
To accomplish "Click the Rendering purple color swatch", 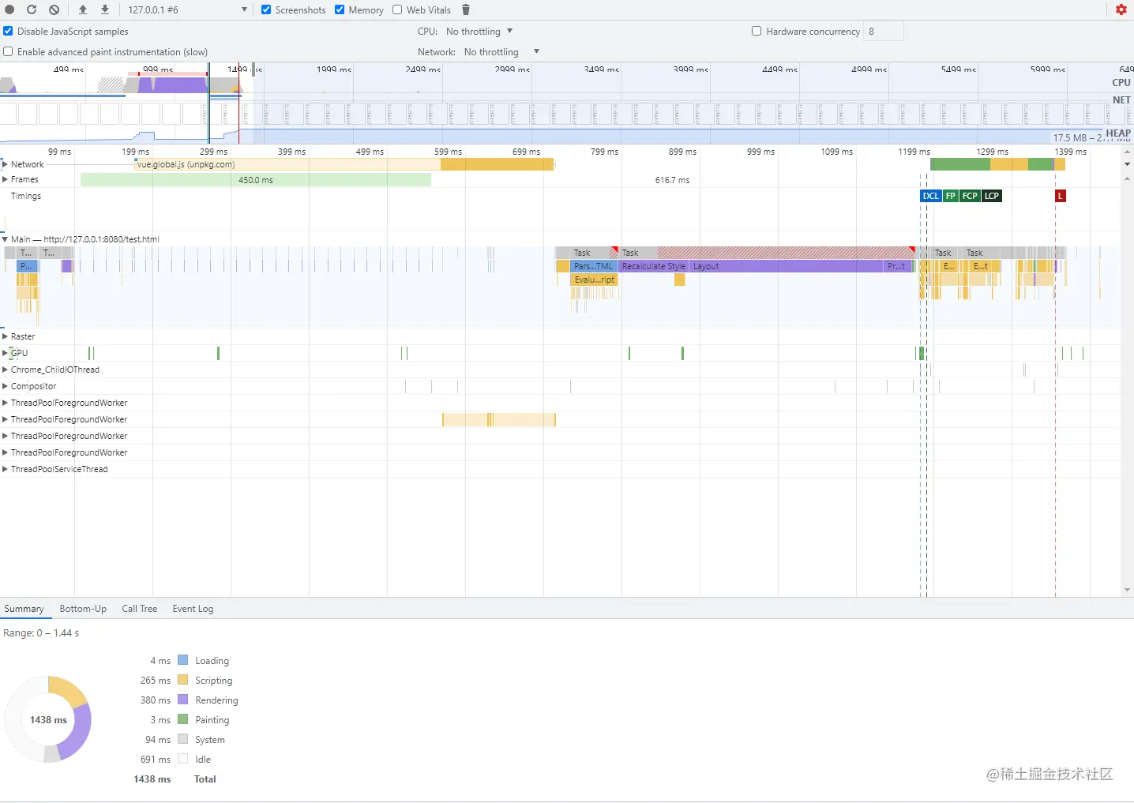I will pyautogui.click(x=183, y=700).
